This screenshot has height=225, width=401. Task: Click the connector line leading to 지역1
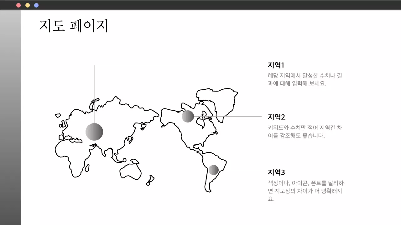179,65
